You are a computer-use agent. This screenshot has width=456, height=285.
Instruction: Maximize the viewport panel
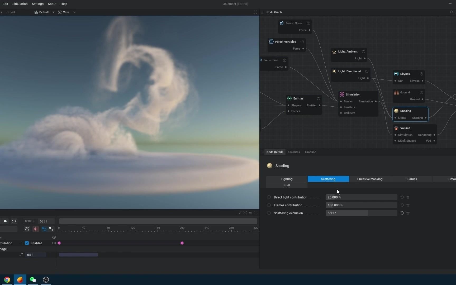coord(255,12)
